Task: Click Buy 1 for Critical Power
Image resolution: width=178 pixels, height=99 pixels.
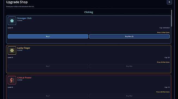Action: (48, 96)
